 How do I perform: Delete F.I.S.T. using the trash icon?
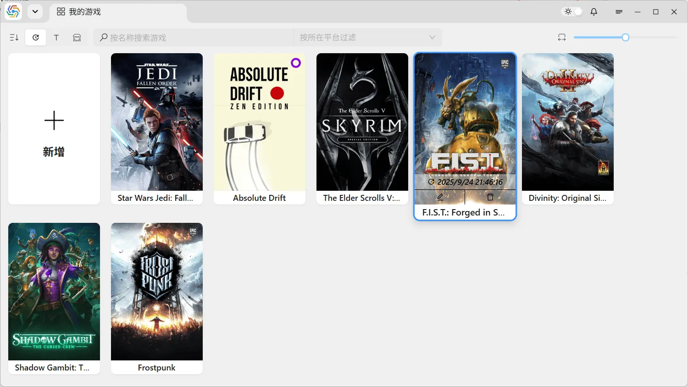click(x=490, y=197)
